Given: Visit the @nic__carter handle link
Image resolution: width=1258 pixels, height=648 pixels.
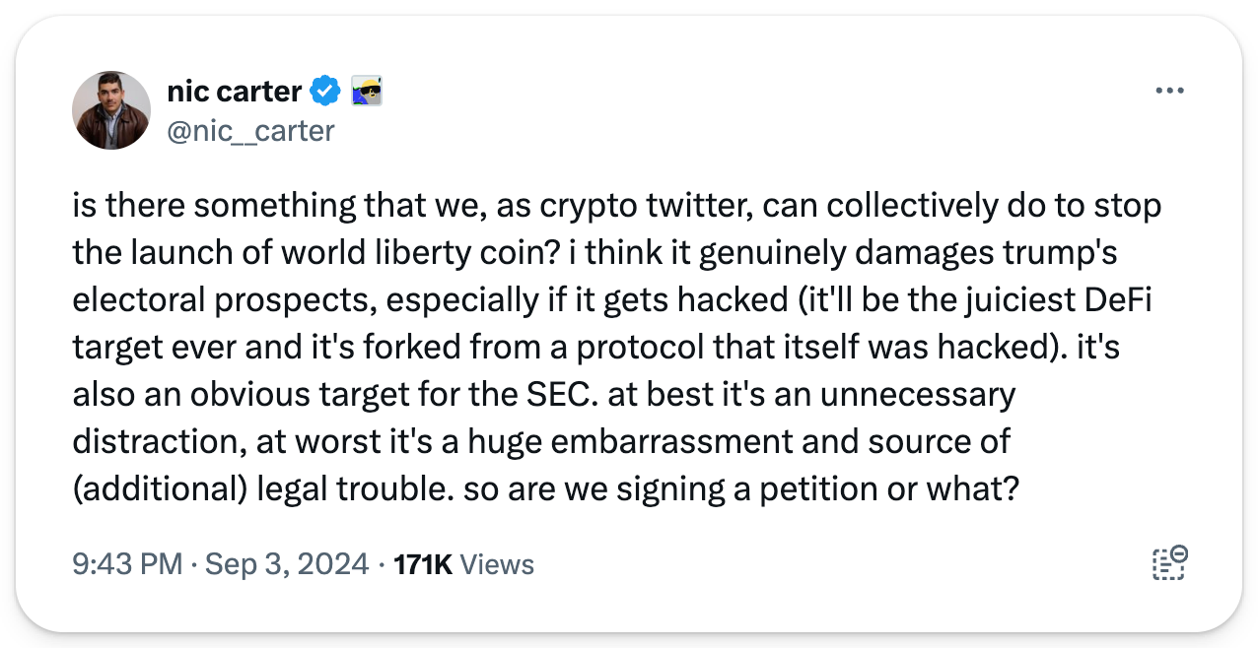Looking at the screenshot, I should tap(251, 130).
